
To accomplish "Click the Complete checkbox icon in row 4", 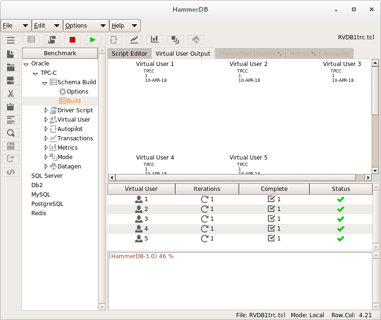I will point(272,228).
